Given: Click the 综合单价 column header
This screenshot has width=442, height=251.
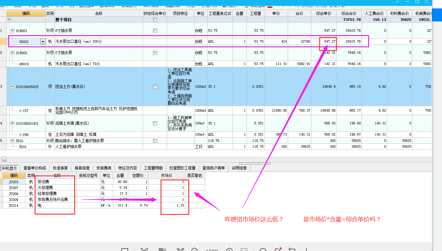Looking at the screenshot, I should pos(324,13).
